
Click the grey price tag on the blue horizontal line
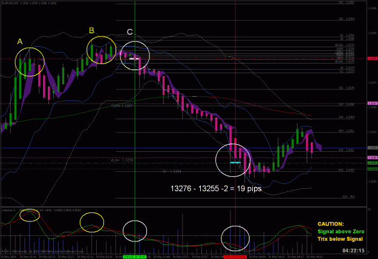(373, 148)
